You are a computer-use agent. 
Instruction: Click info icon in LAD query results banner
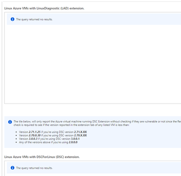click(13, 19)
